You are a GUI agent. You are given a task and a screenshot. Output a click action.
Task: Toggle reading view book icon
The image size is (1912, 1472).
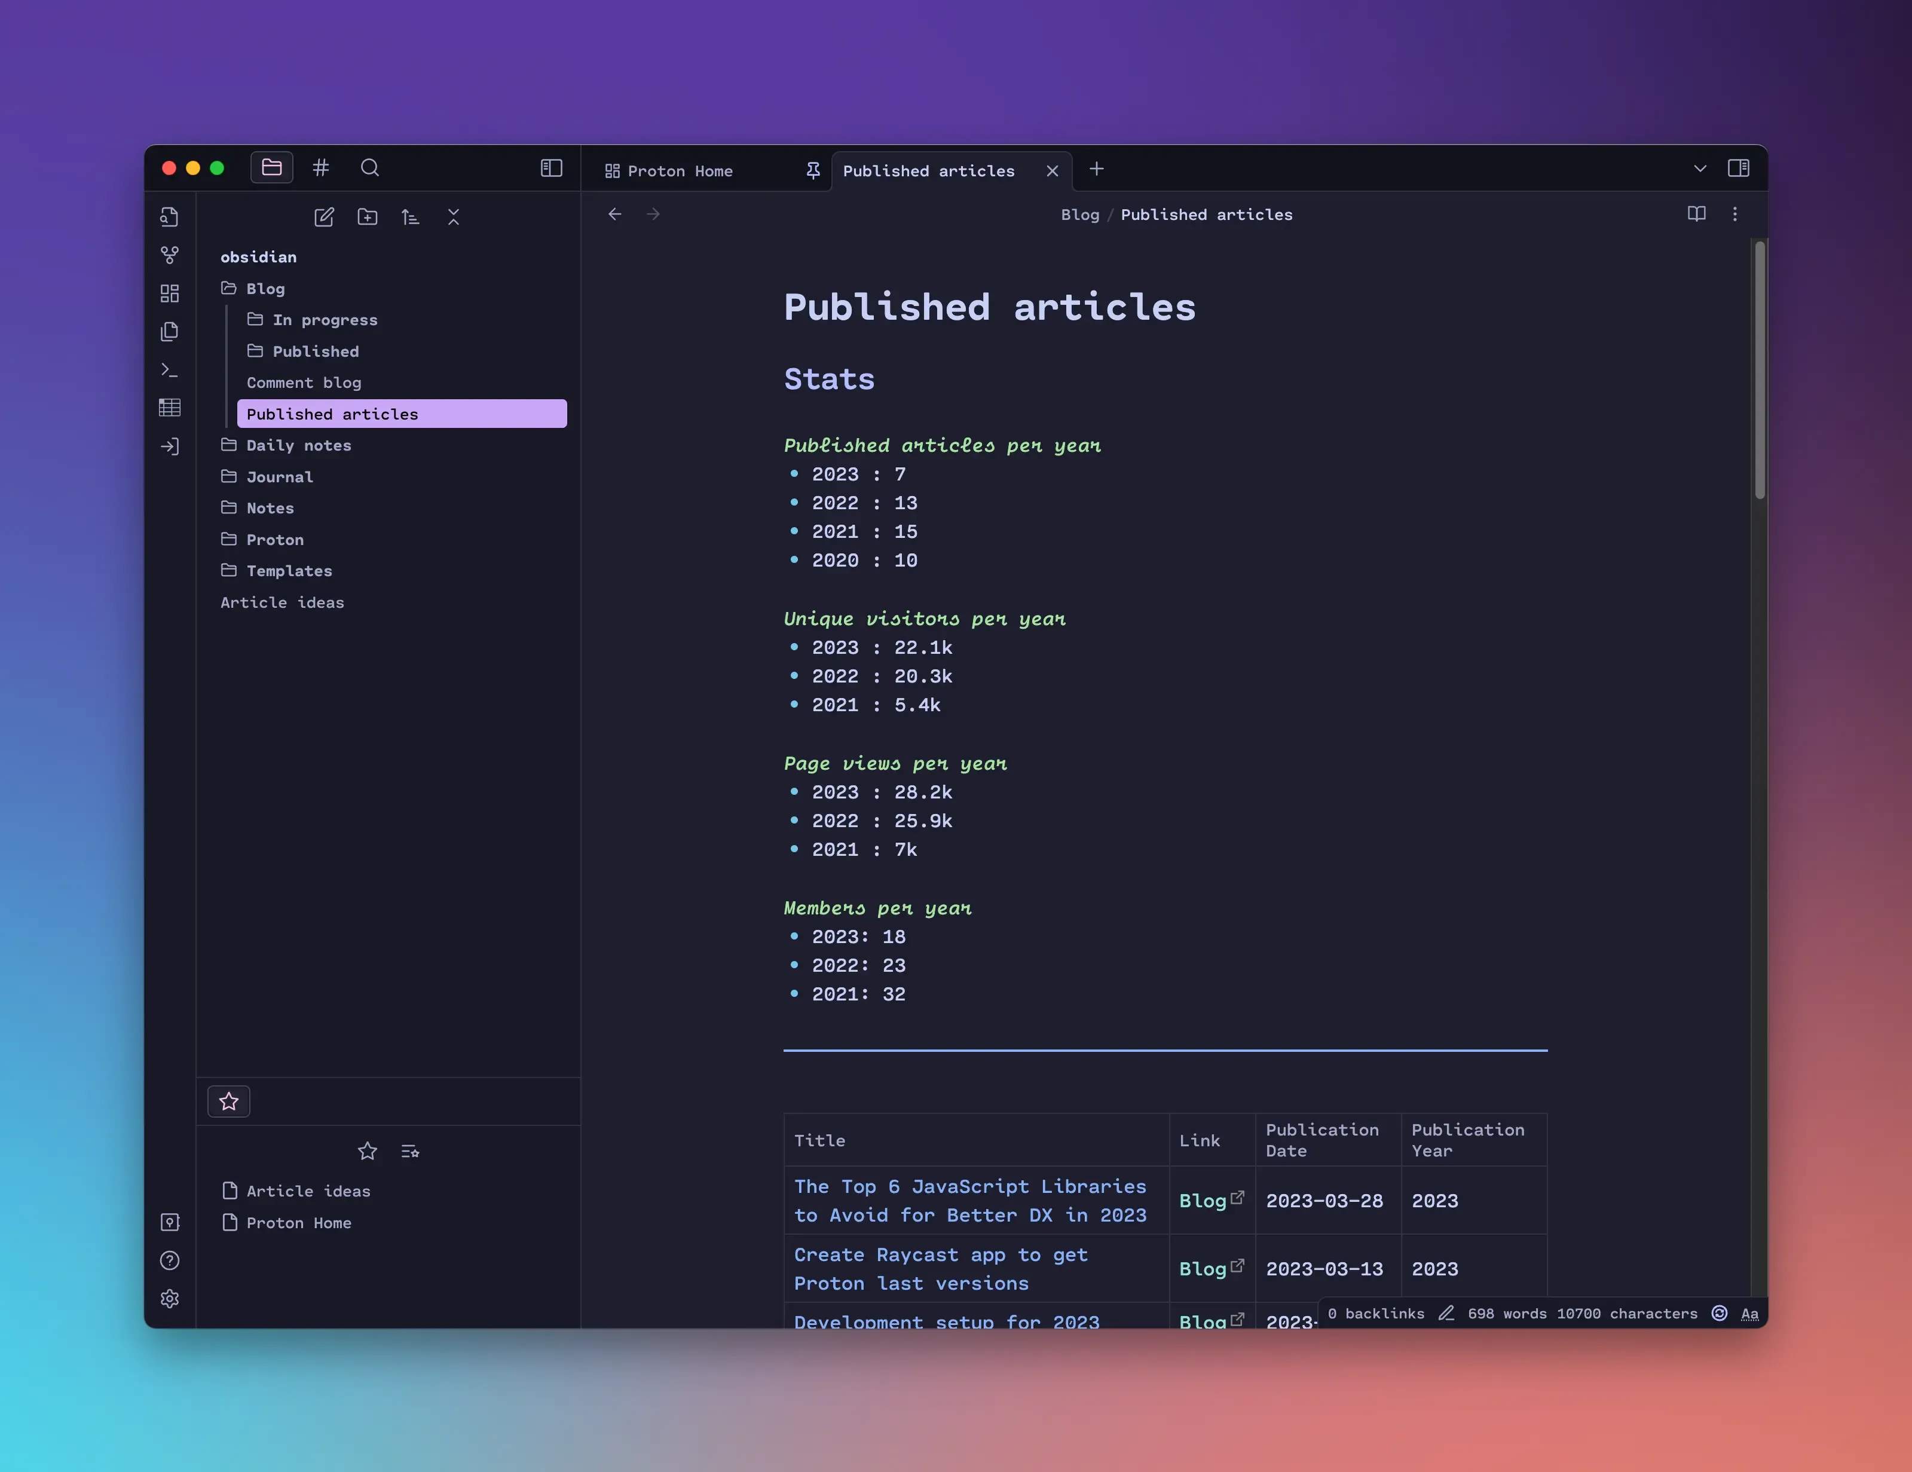[x=1697, y=215]
